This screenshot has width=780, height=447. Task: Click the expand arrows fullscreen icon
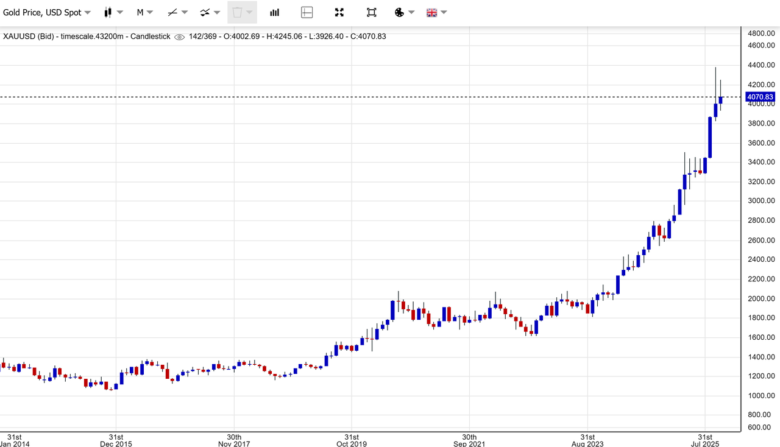pos(339,12)
